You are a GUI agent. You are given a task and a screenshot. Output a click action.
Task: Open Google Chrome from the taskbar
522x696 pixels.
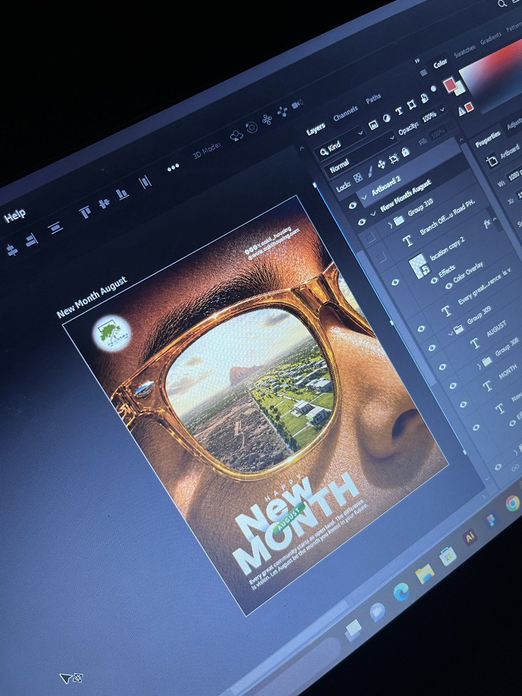click(x=513, y=502)
